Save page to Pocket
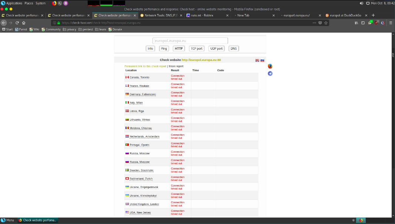 320,23
